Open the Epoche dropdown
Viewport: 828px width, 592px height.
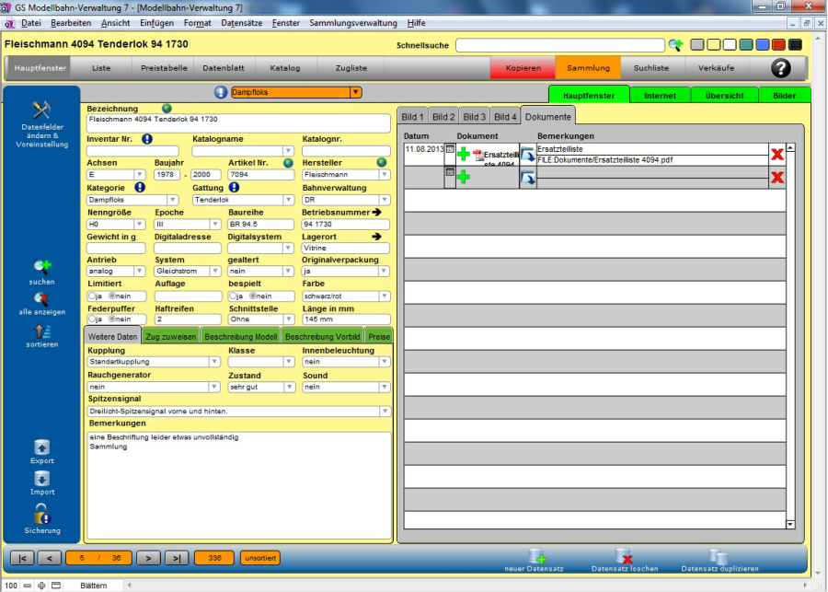(214, 224)
